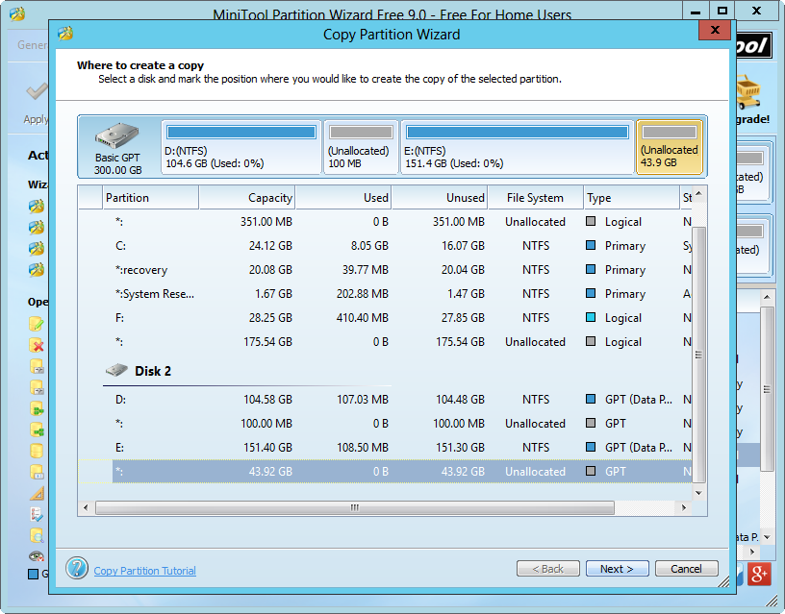Image resolution: width=785 pixels, height=614 pixels.
Task: Open the Copy Partition Tutorial link
Action: [144, 571]
